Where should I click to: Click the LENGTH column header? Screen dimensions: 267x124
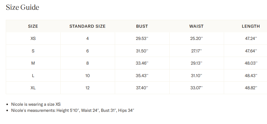(x=251, y=26)
